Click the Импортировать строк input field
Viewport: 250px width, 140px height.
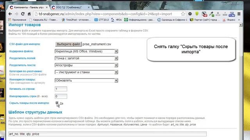coord(61,96)
